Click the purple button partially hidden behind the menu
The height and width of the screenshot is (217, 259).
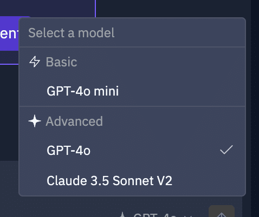coord(9,33)
